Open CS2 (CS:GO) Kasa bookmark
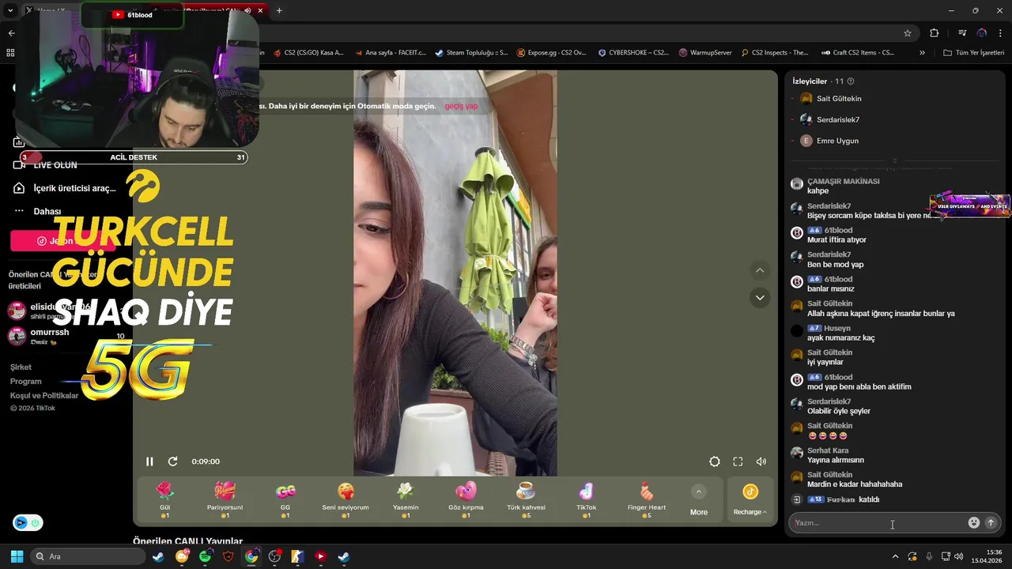The width and height of the screenshot is (1012, 569). pyautogui.click(x=308, y=53)
